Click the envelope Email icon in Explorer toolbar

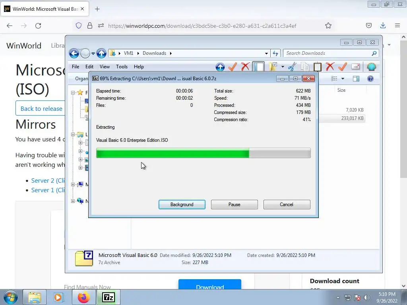tap(355, 67)
